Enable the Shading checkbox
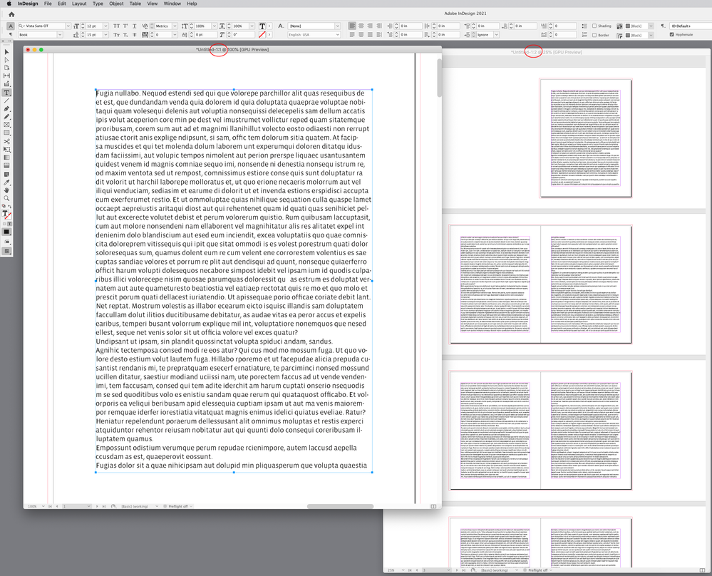The width and height of the screenshot is (712, 576). [x=594, y=26]
